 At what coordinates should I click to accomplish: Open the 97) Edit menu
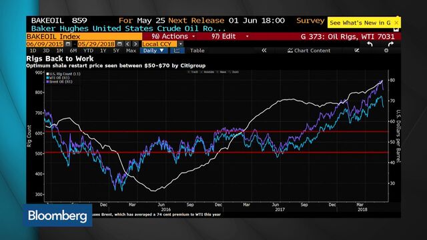230,37
